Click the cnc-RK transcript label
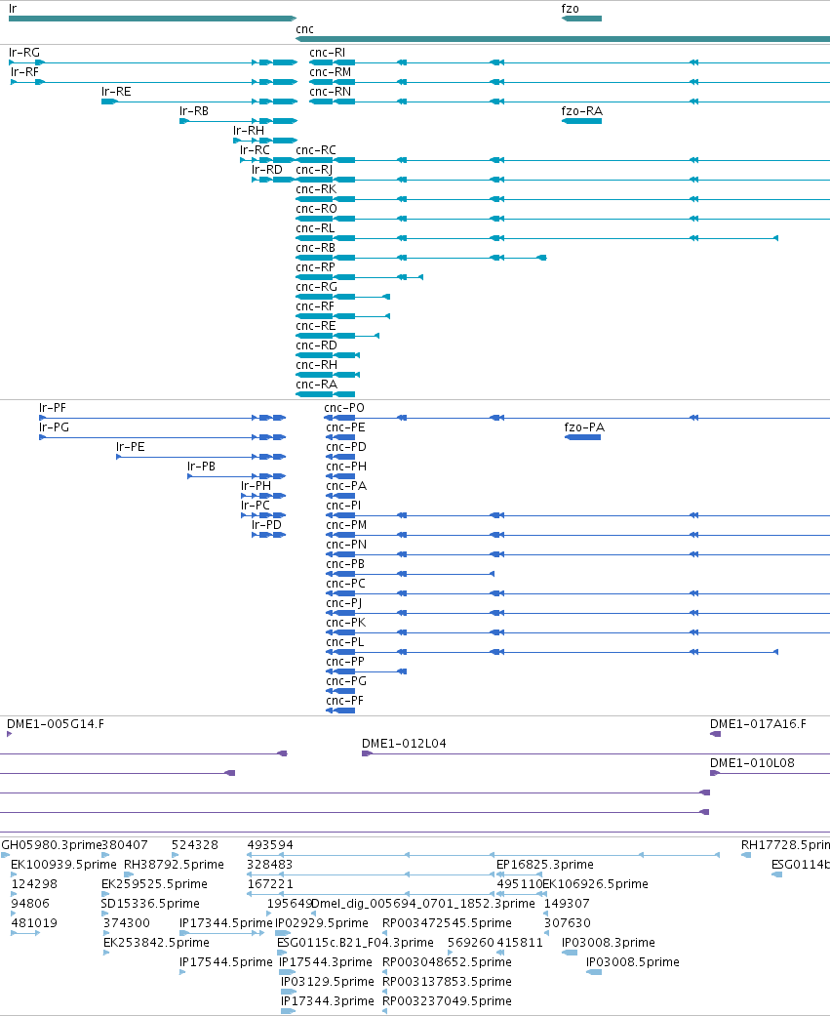The image size is (830, 1016). pyautogui.click(x=316, y=188)
